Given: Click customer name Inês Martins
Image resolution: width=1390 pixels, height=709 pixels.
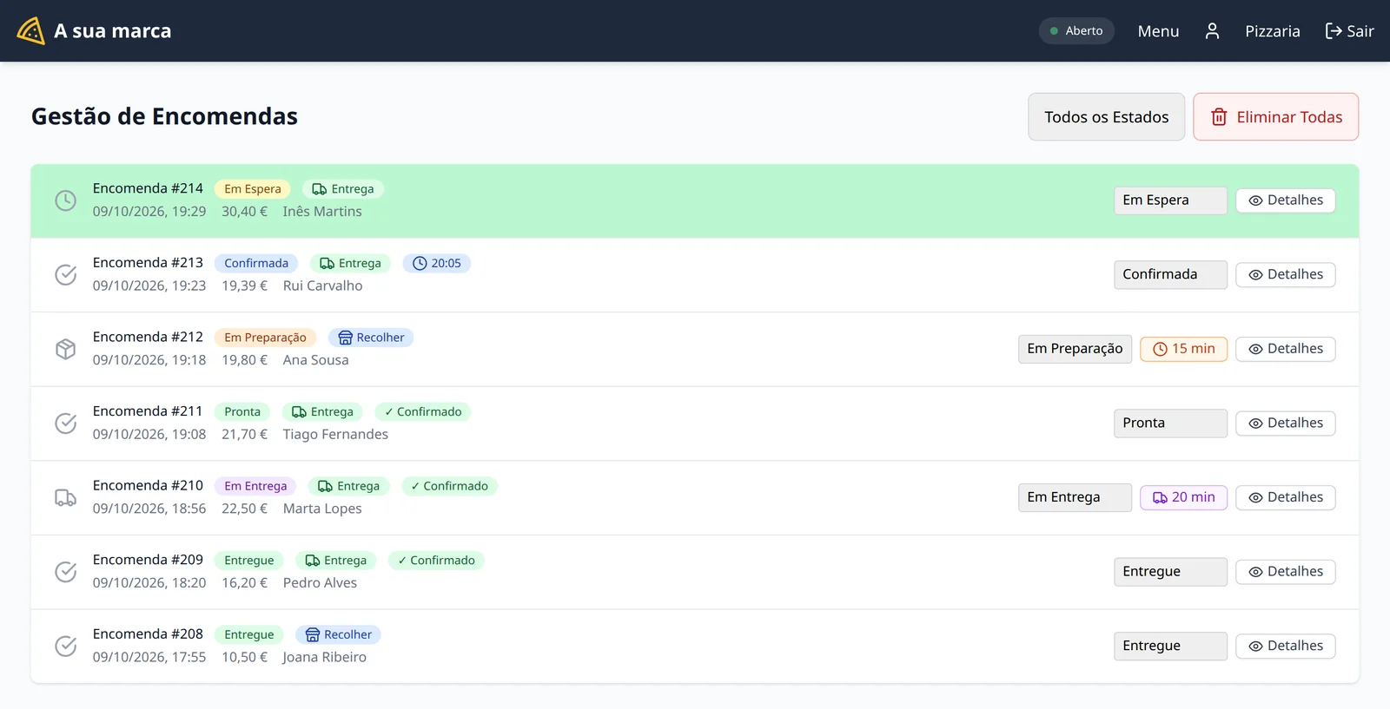Looking at the screenshot, I should [322, 212].
